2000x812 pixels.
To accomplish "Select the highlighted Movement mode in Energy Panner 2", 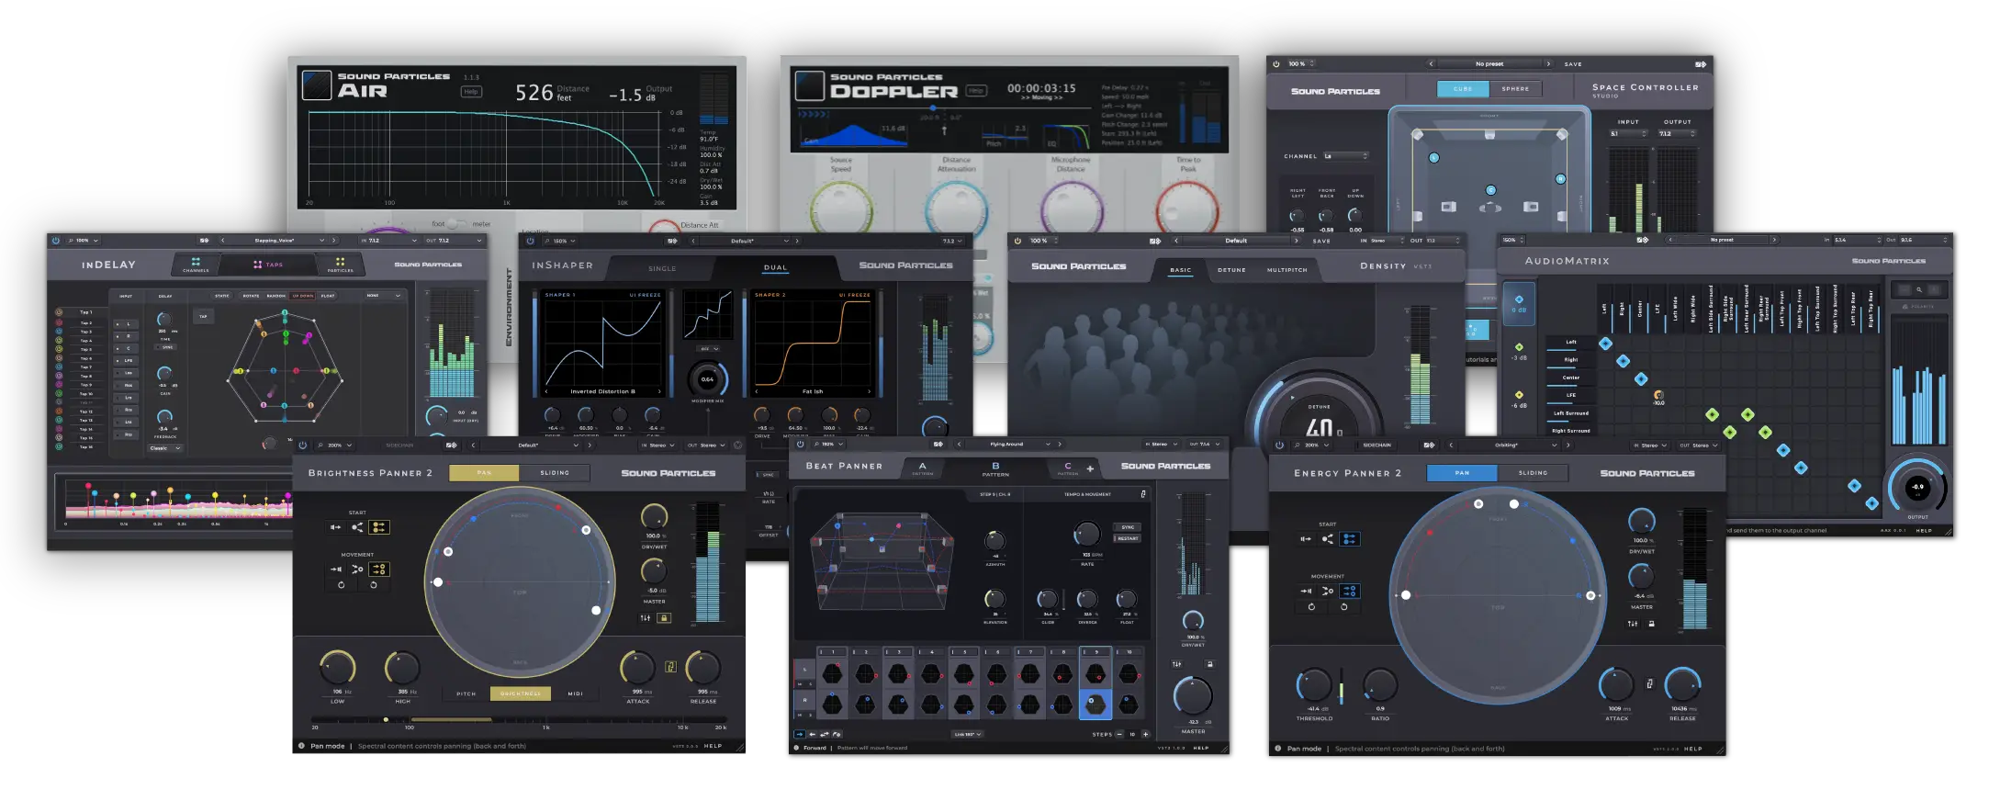I will pos(1349,591).
